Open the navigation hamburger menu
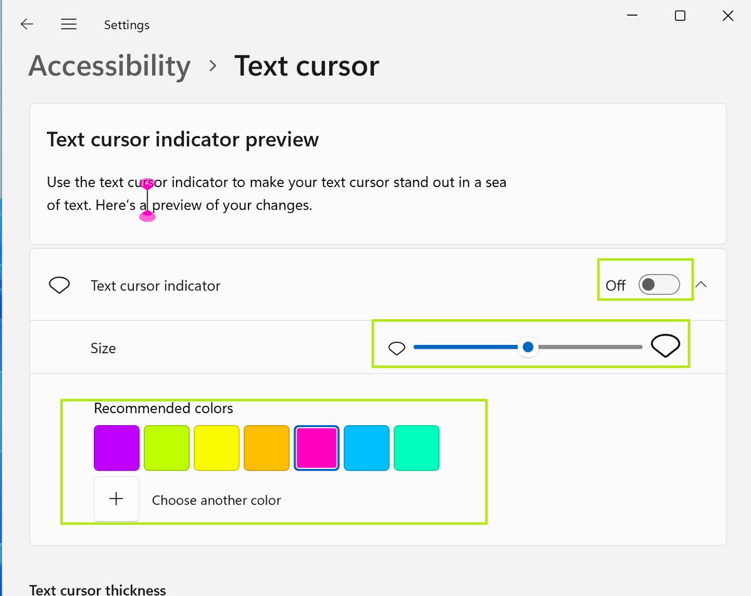The width and height of the screenshot is (751, 596). click(68, 24)
